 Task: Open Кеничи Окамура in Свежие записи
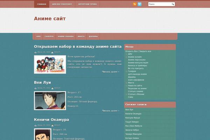(133, 114)
